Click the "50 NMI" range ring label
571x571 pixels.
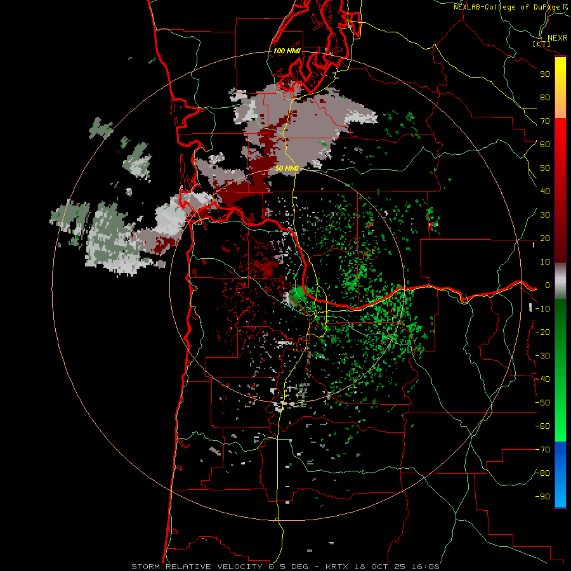click(287, 168)
